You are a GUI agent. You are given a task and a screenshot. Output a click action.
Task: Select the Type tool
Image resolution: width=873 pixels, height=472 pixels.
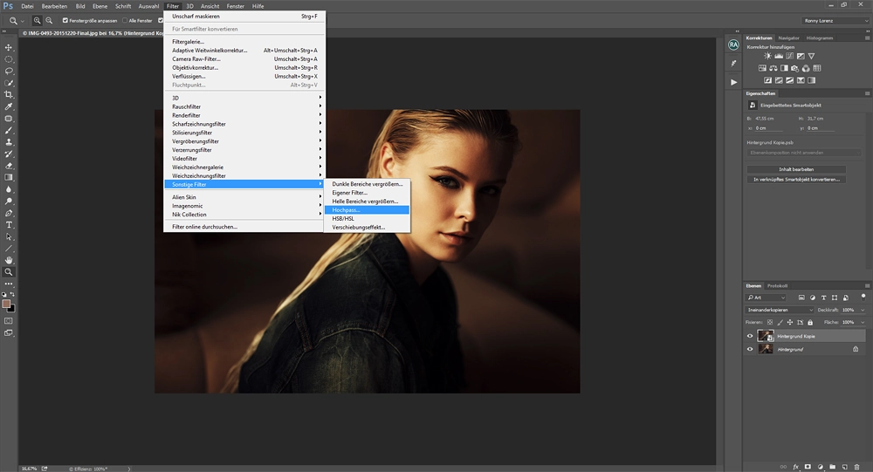(9, 225)
